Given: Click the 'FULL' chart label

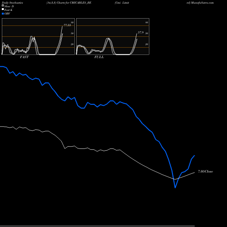Looking at the screenshot, I should 99,57.
